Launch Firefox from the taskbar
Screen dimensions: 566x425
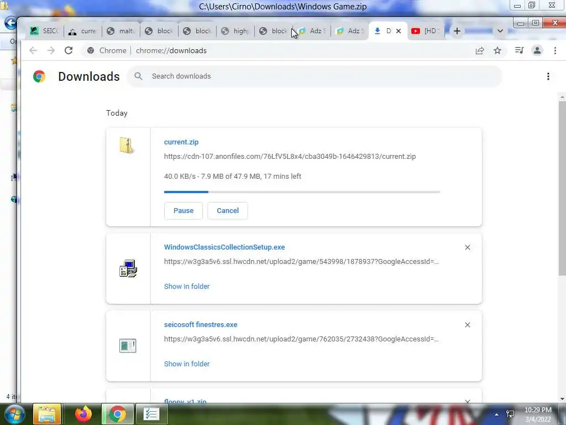pos(83,414)
